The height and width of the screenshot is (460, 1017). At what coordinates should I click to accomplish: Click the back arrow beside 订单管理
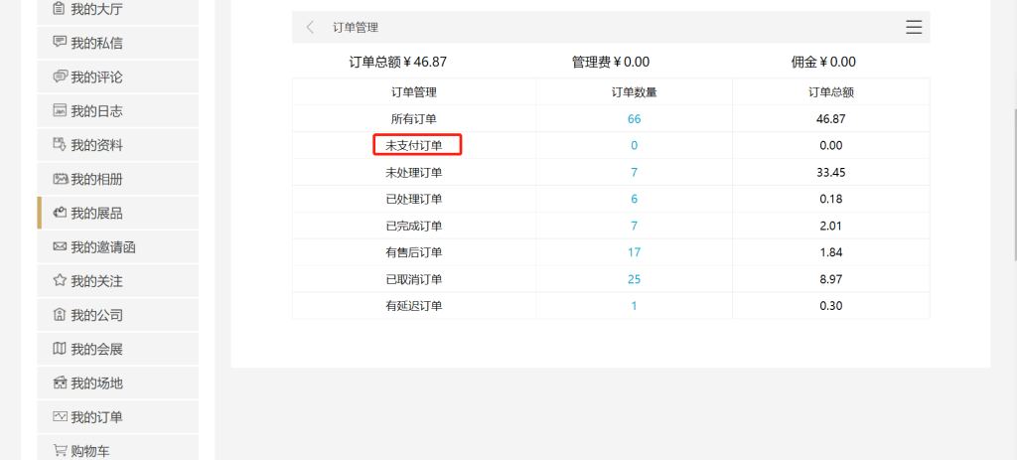click(310, 27)
